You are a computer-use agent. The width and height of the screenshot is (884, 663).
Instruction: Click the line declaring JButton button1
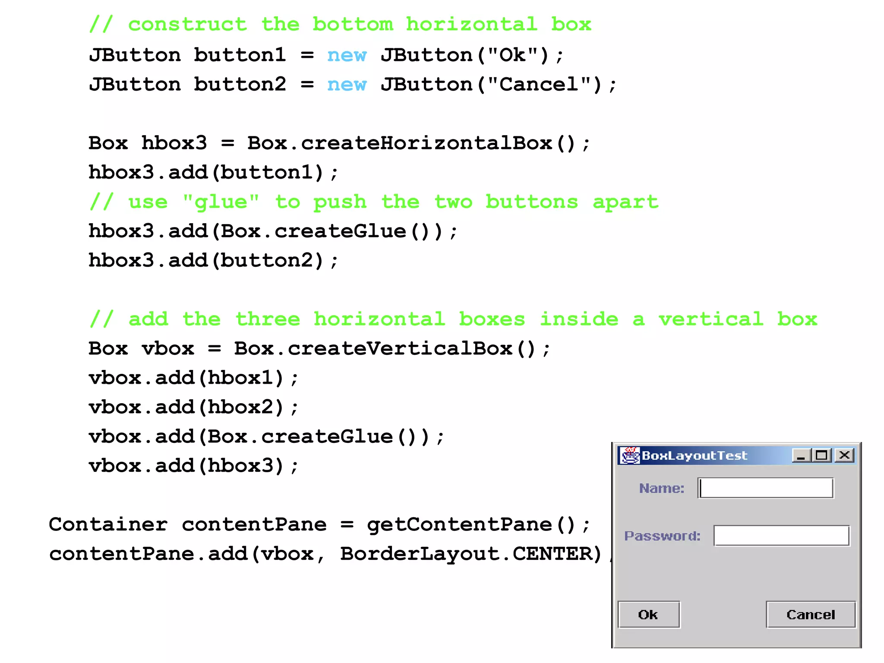(326, 55)
